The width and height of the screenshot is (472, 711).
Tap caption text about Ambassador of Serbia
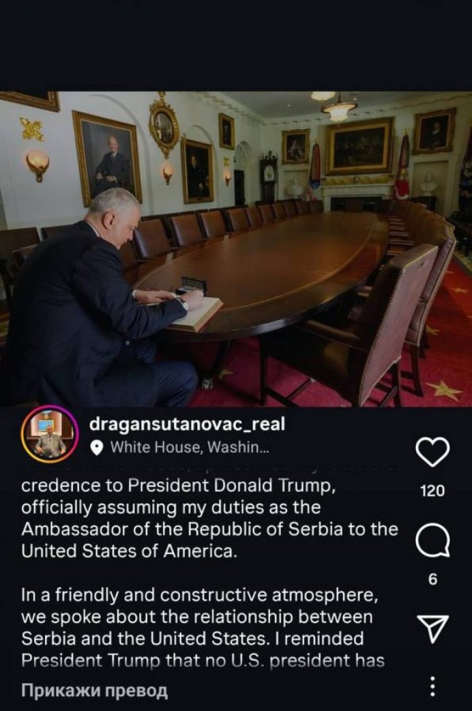click(210, 529)
